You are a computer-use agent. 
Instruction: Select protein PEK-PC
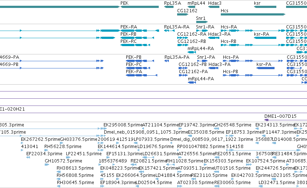click(138, 68)
